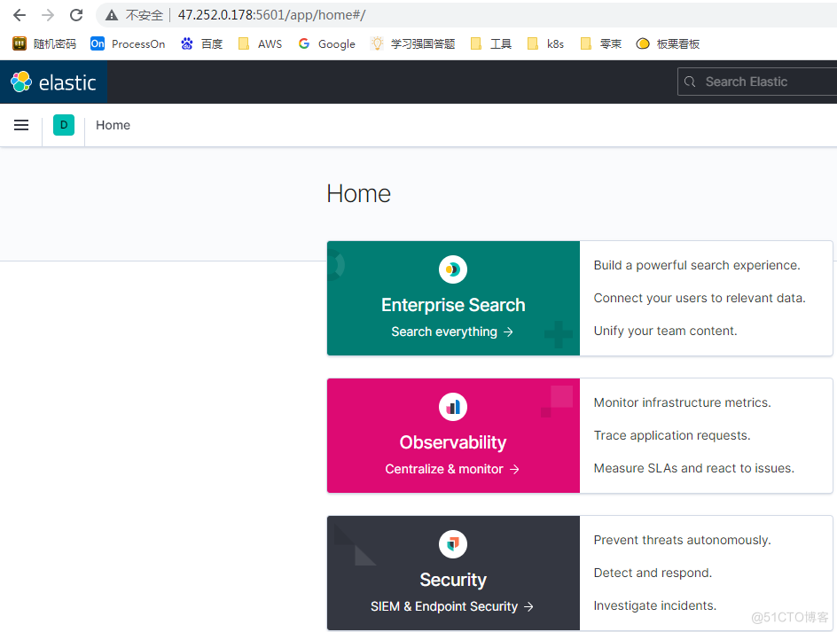Viewport: 837px width, 632px height.
Task: Click 'Build a powerful search experience.' text
Action: 697,265
